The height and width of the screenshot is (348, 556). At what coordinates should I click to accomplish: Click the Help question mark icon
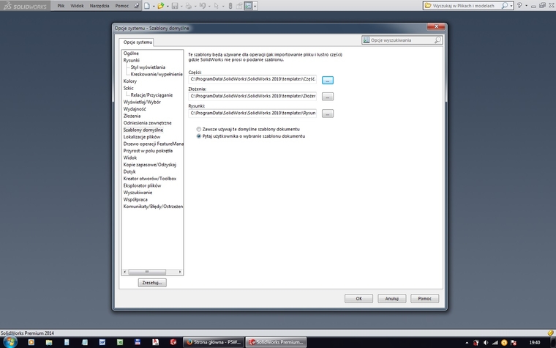[x=519, y=5]
